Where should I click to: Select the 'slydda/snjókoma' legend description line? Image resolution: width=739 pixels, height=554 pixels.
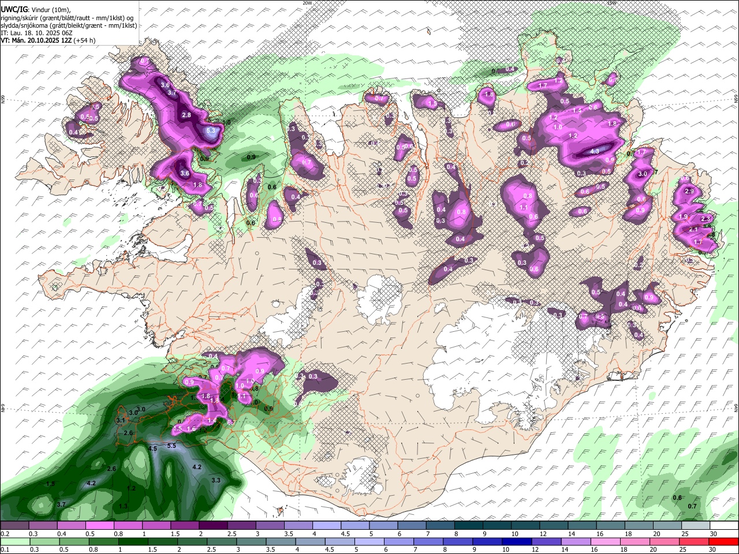(69, 25)
